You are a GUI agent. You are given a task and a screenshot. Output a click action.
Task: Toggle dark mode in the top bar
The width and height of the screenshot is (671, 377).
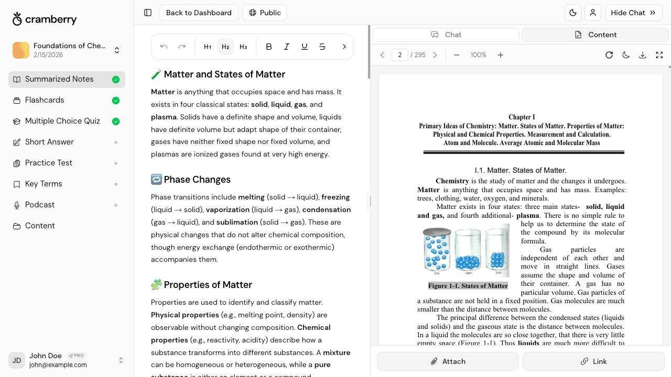(x=573, y=13)
